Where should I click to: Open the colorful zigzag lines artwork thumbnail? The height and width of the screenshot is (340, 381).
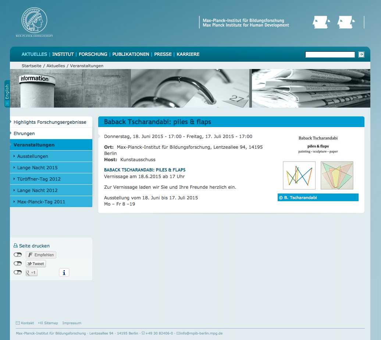(299, 176)
